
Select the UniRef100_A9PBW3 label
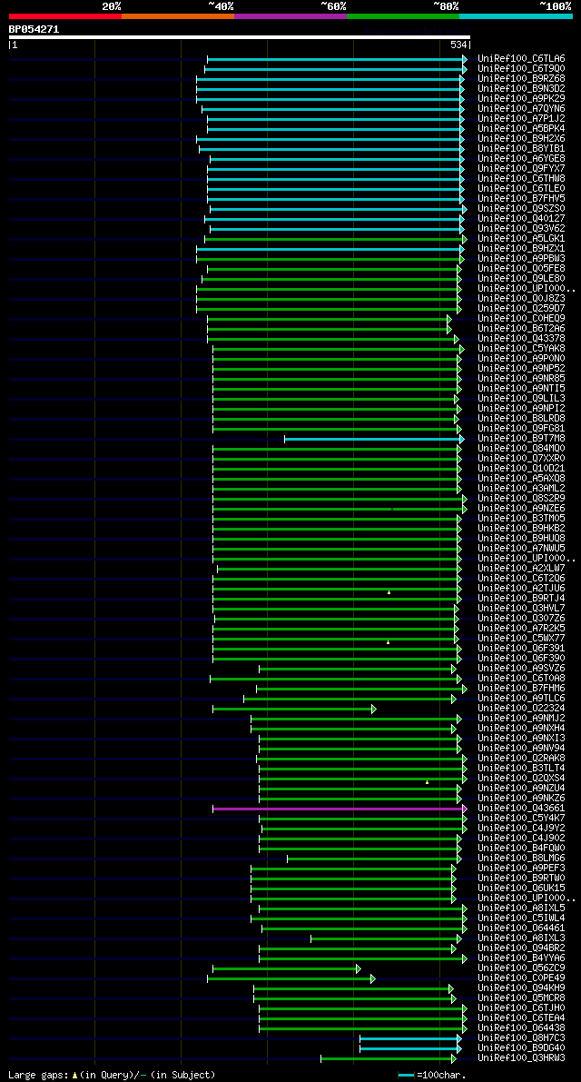521,259
